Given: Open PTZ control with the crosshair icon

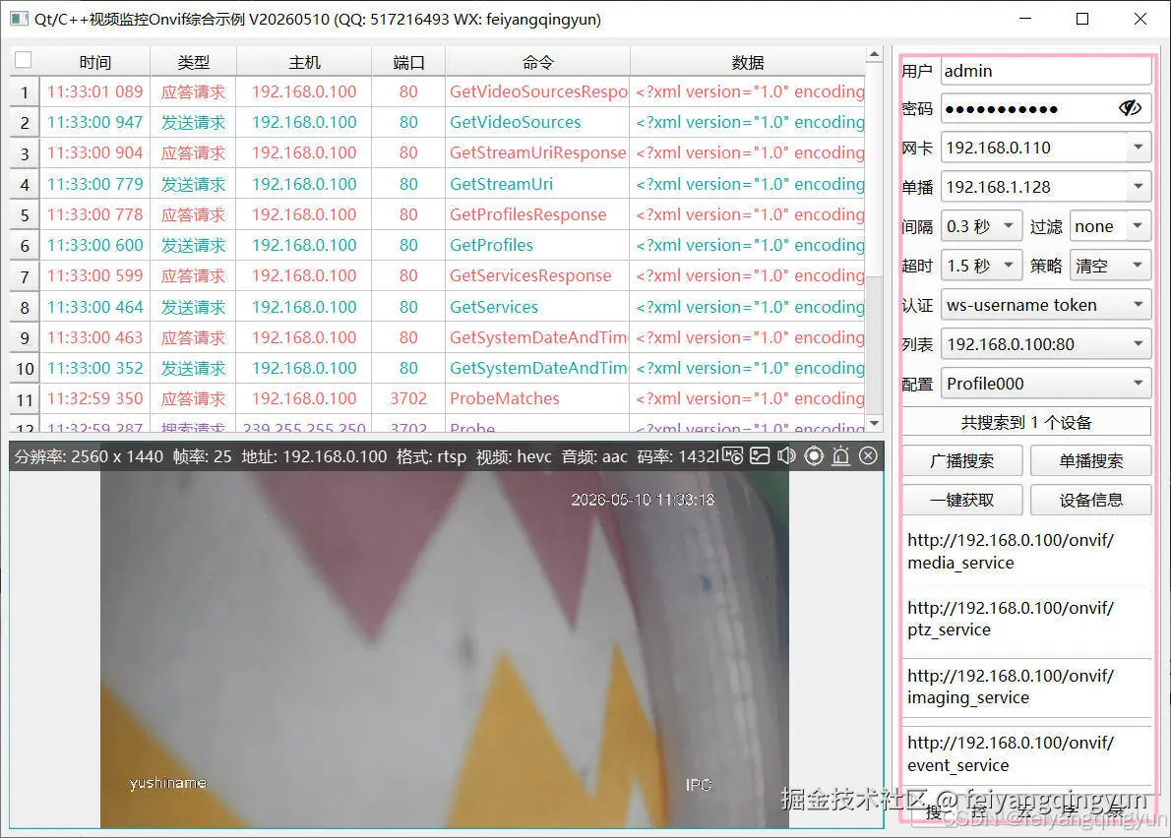Looking at the screenshot, I should [x=814, y=456].
